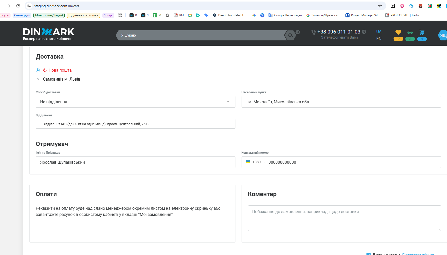Click the Населений пункт city field
The image size is (447, 255).
(341, 102)
